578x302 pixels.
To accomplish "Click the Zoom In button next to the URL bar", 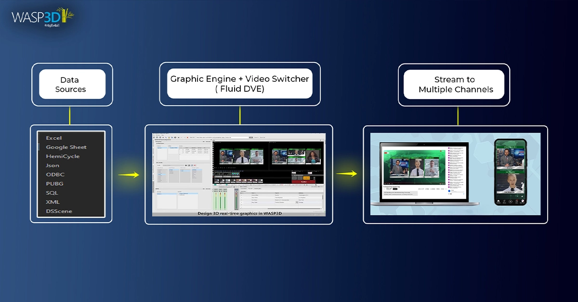I will click(x=256, y=138).
